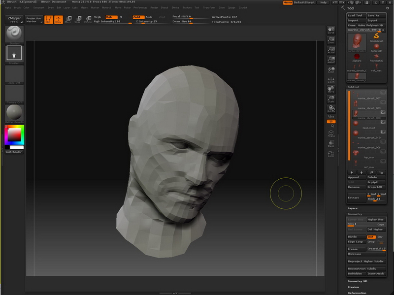Pick a color in the color picker square
The height and width of the screenshot is (295, 394).
(14, 134)
